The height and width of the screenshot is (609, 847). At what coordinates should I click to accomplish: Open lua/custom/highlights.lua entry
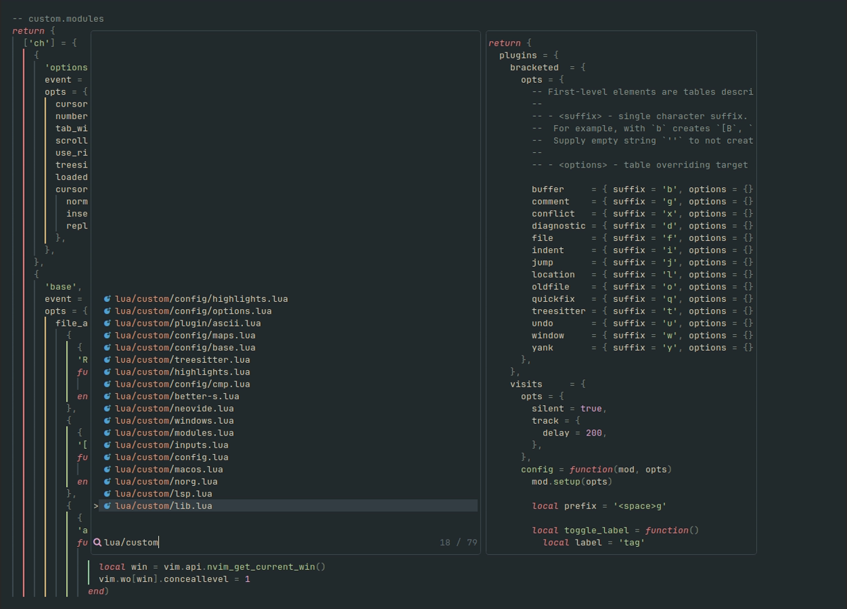click(x=183, y=372)
